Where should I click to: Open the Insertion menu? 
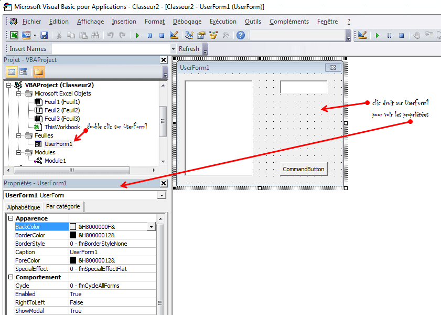coord(124,22)
